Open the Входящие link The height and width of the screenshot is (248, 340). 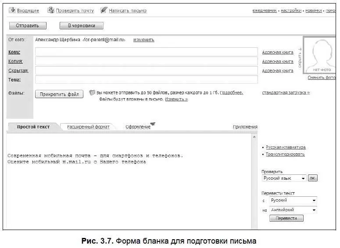[28, 11]
